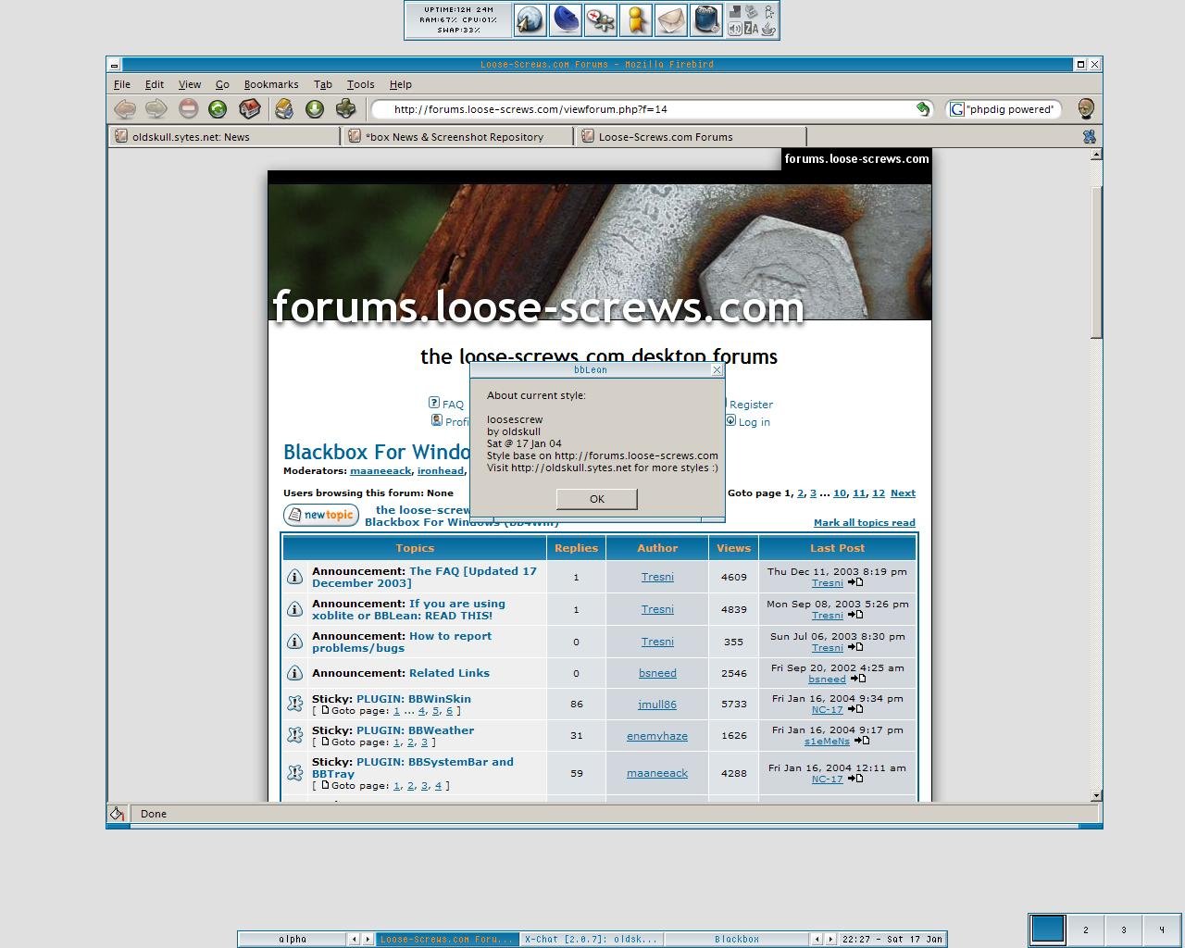
Task: Select X-Chat task in bottom taskbar
Action: click(x=591, y=939)
